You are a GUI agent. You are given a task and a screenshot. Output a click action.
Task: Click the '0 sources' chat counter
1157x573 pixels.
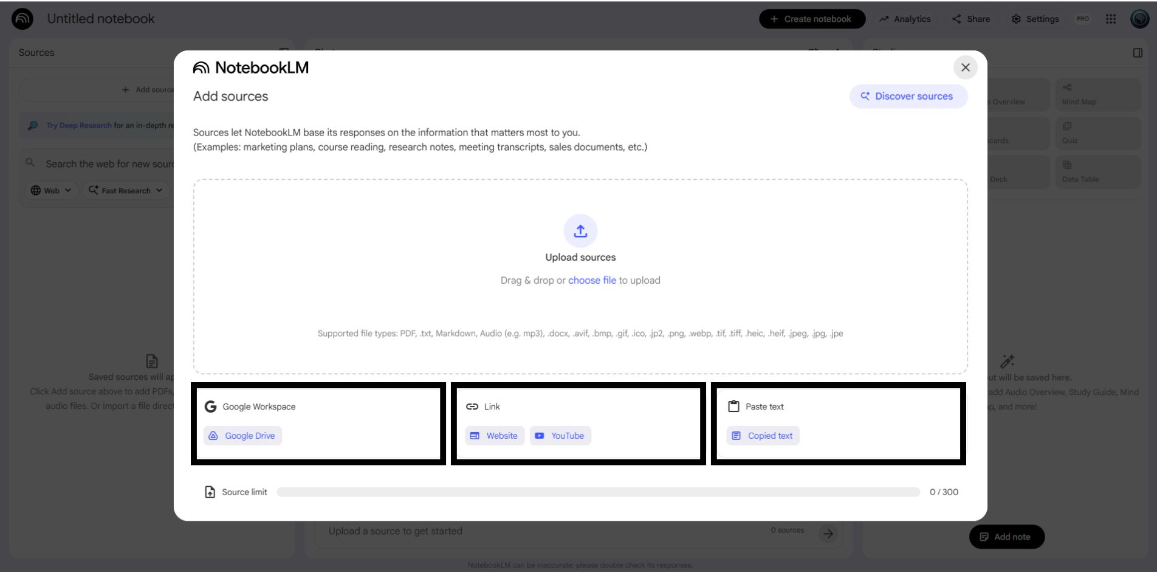coord(787,530)
